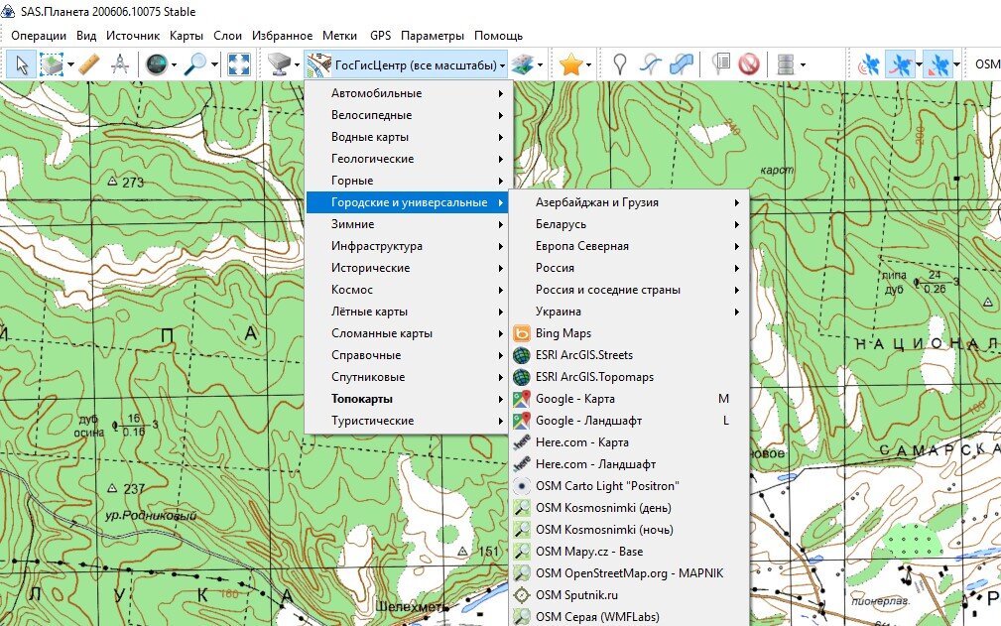The width and height of the screenshot is (1001, 626).
Task: Add a new path line mark
Action: coord(651,64)
